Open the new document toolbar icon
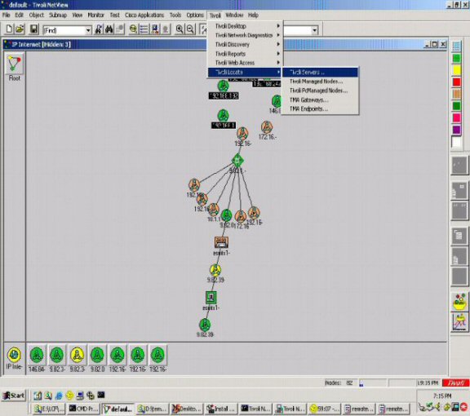Image resolution: width=470 pixels, height=416 pixels. pos(9,29)
